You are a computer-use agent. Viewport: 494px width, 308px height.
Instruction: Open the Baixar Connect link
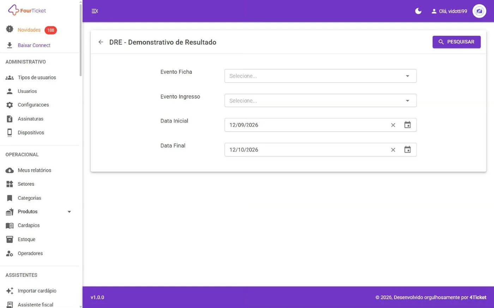[34, 45]
